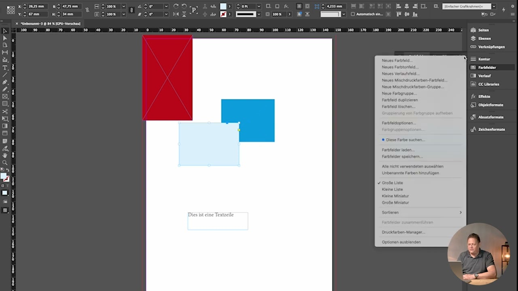Select Große Miniatur view option
The width and height of the screenshot is (518, 291).
click(x=395, y=202)
